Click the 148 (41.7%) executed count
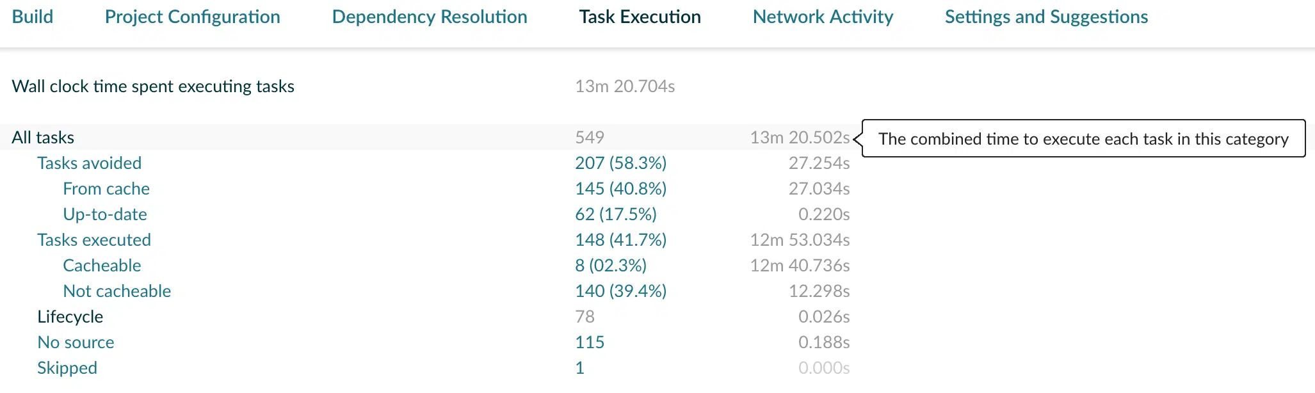Image resolution: width=1315 pixels, height=393 pixels. (x=620, y=240)
